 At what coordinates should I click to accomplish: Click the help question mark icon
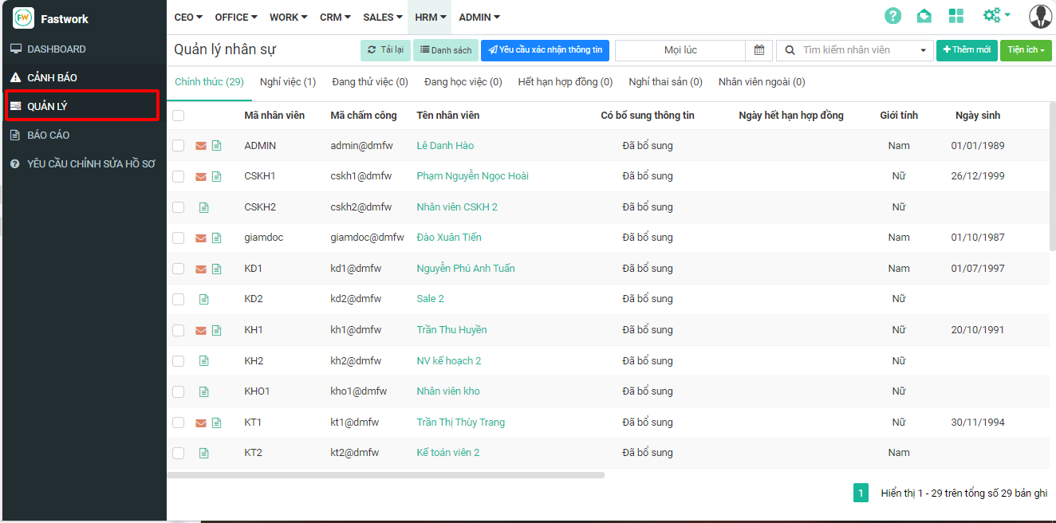click(x=892, y=16)
